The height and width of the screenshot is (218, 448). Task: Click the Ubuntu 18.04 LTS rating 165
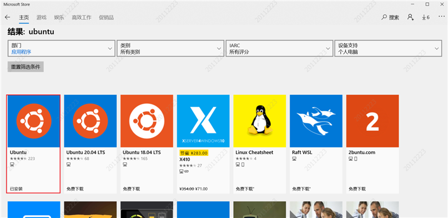coord(135,159)
